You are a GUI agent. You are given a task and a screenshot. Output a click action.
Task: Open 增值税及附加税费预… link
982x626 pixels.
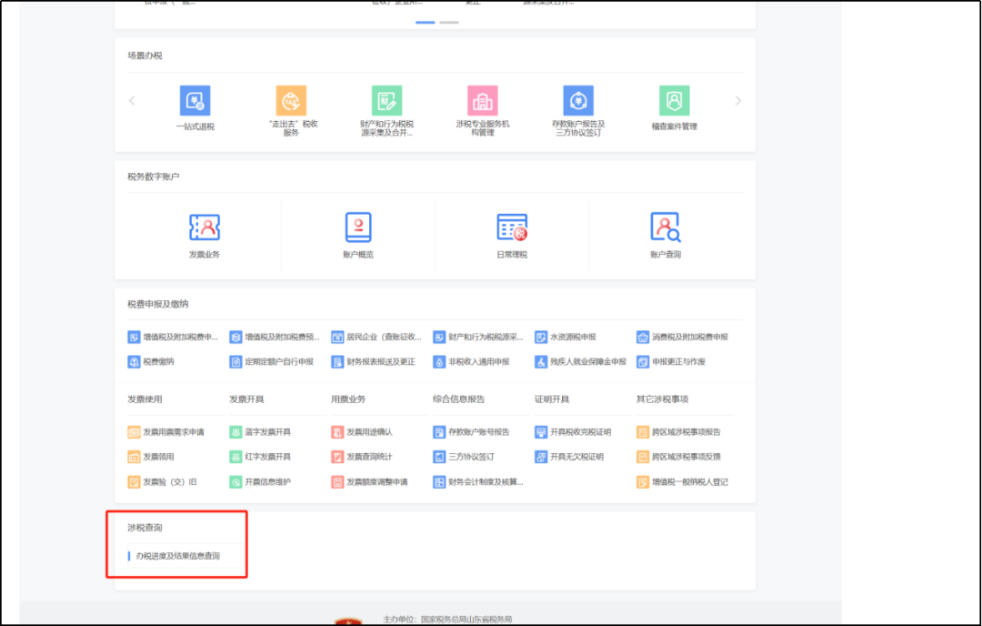[275, 338]
